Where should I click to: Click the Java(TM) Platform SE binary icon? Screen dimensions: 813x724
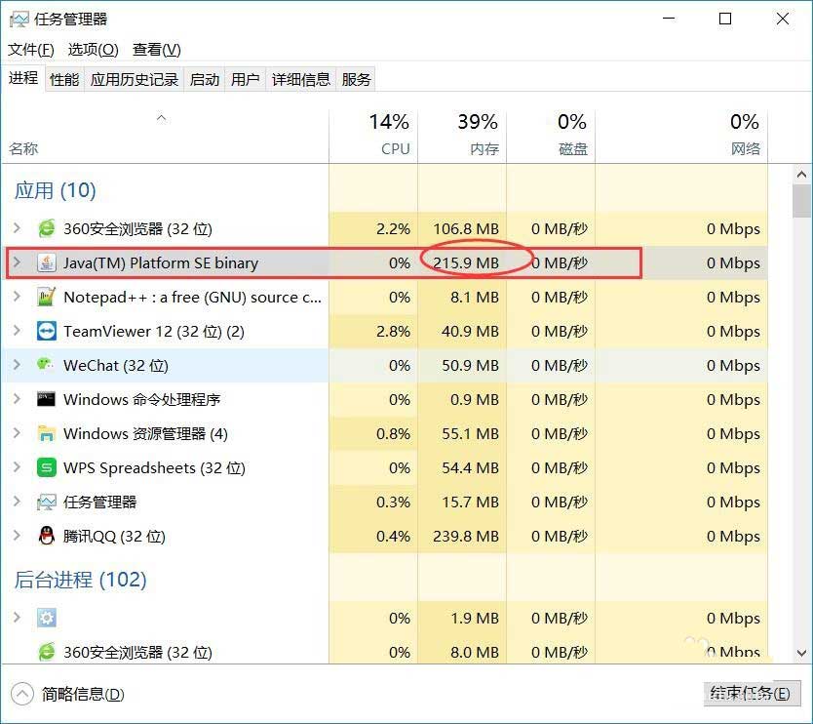click(x=46, y=262)
